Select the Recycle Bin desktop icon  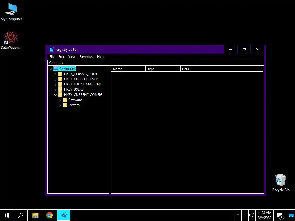pos(281,183)
